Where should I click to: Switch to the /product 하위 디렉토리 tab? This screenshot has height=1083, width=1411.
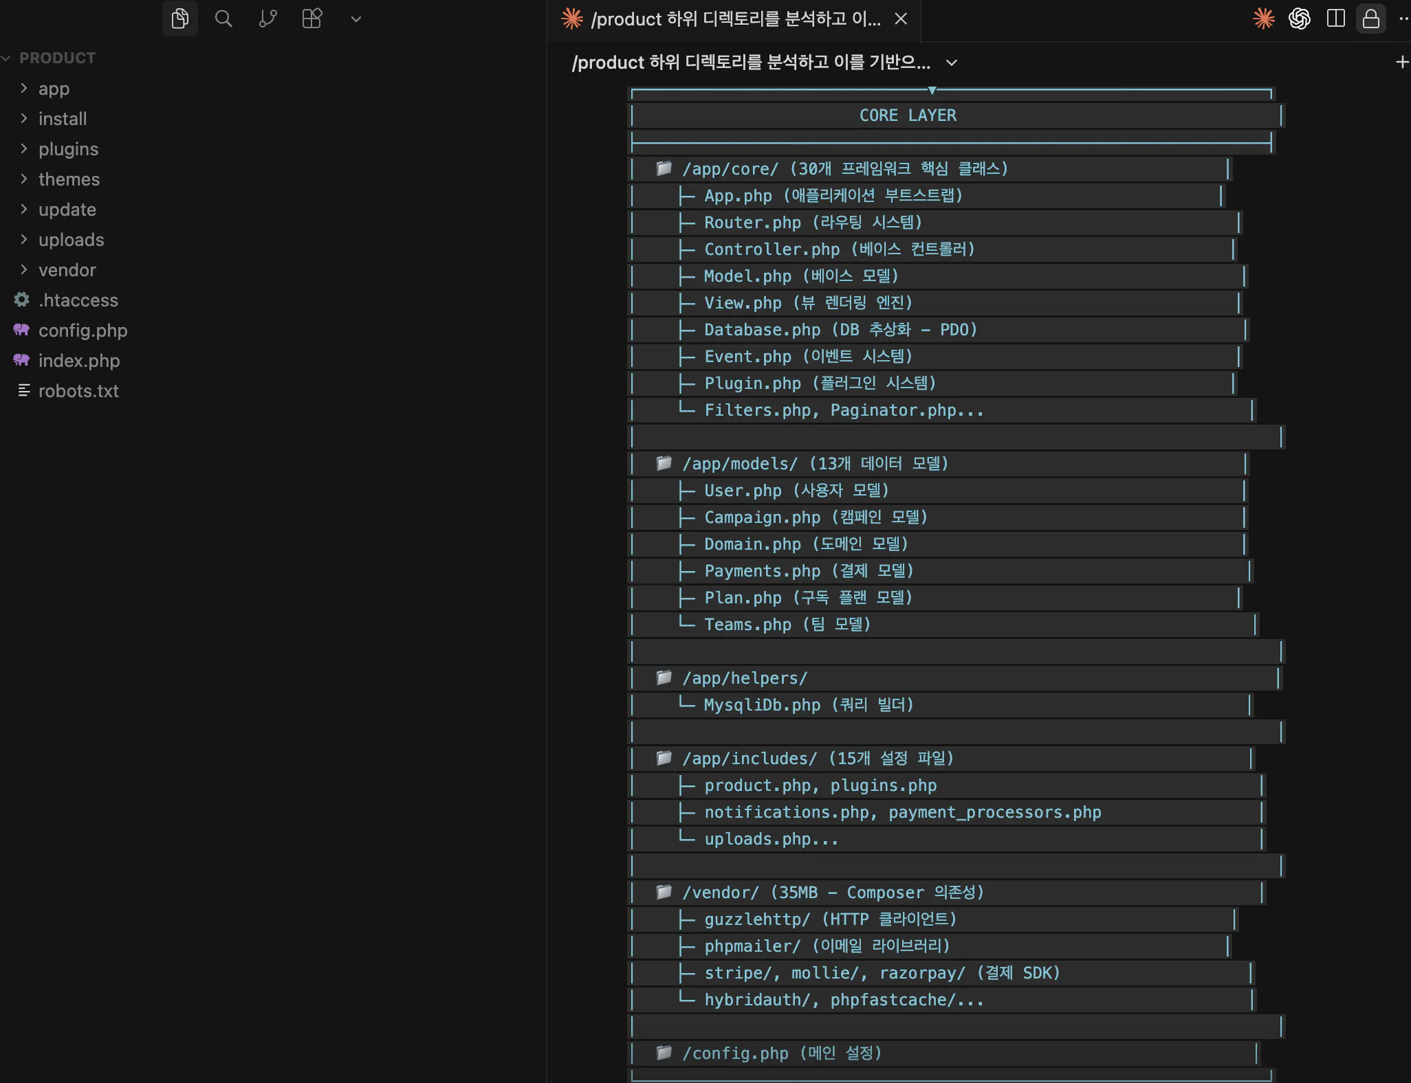pos(735,19)
